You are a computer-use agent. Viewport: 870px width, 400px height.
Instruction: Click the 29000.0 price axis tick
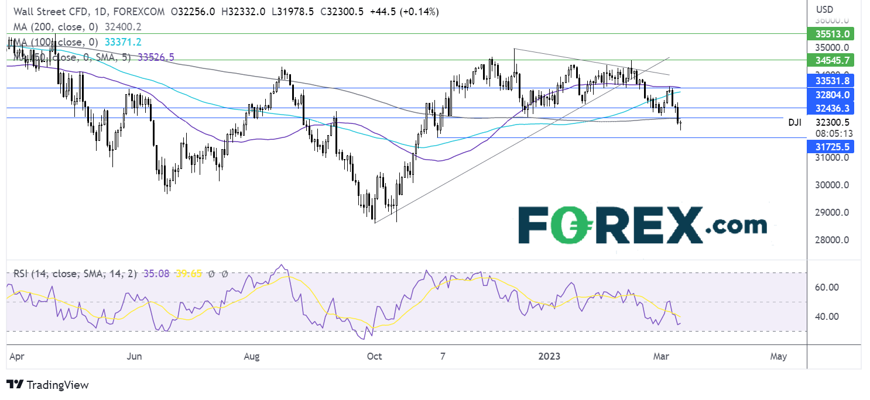pyautogui.click(x=832, y=212)
